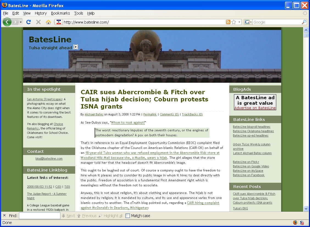Screen dimensions: 310x227
Task: Open BatesLine on Flickr link
Action: 246,162
